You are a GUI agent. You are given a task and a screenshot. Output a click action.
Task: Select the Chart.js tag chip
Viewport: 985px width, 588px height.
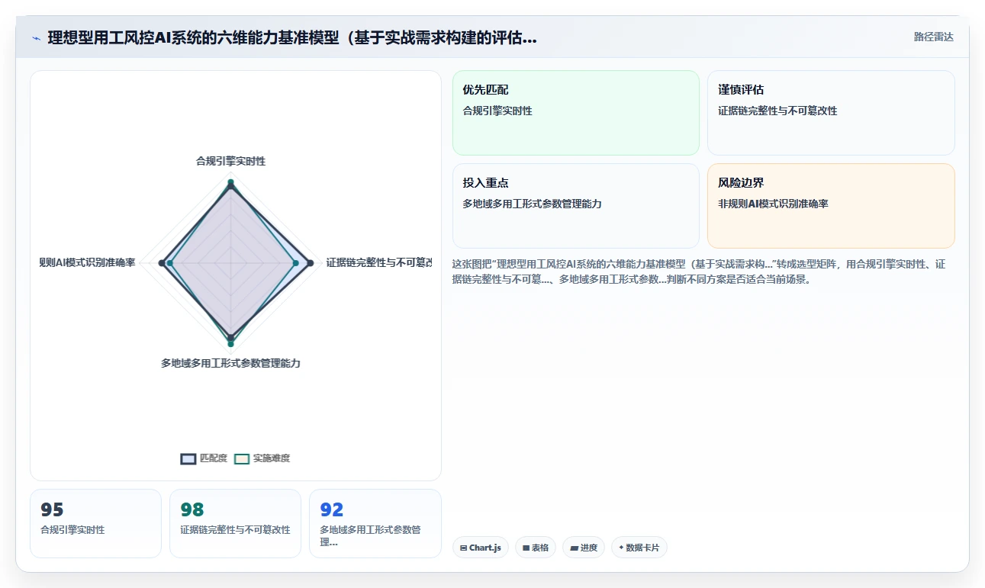tap(480, 548)
